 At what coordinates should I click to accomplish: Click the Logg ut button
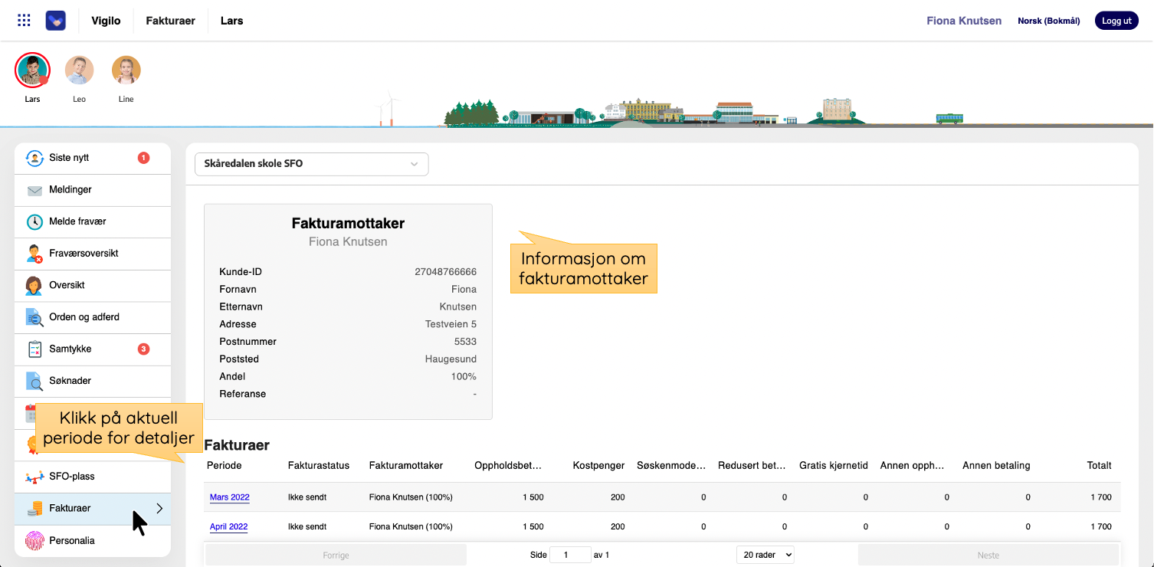click(1116, 21)
